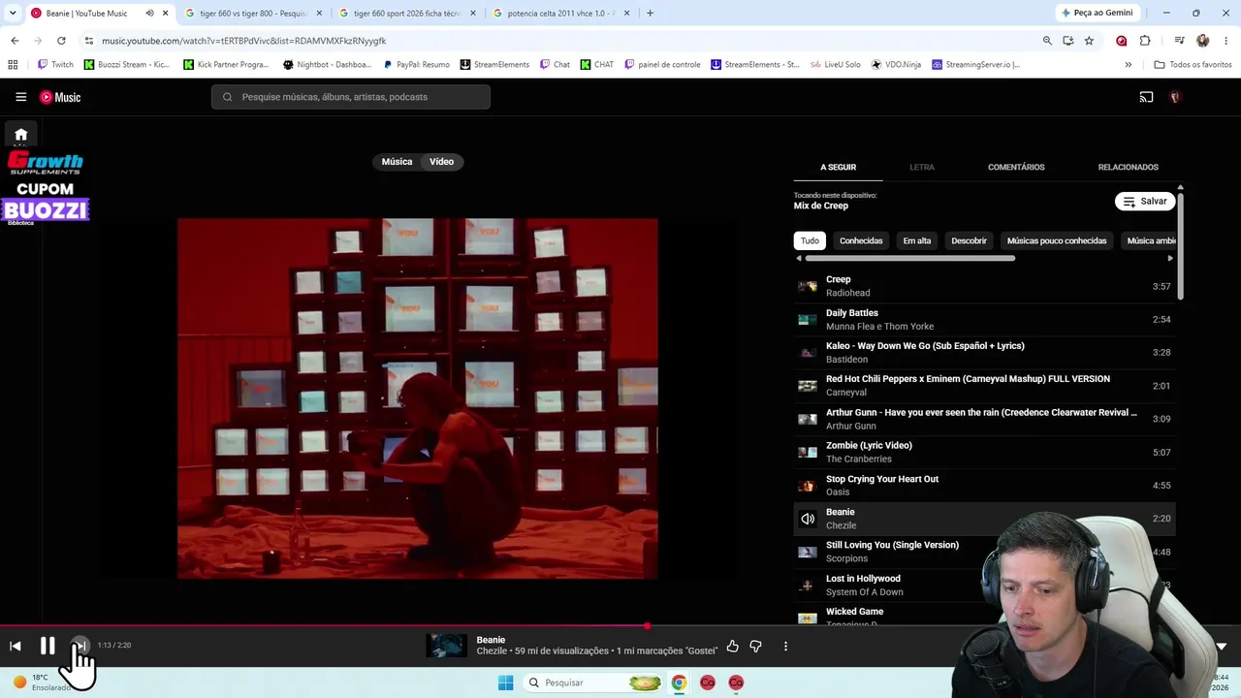The image size is (1241, 698).
Task: Dislike the song Beanie
Action: pyautogui.click(x=755, y=646)
